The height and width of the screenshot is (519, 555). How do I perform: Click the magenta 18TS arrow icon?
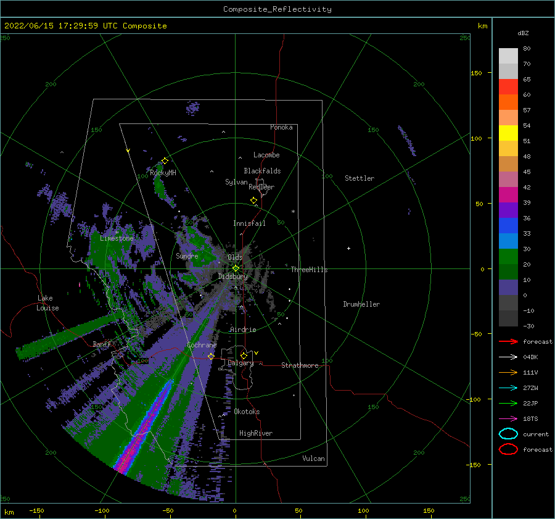click(x=508, y=419)
